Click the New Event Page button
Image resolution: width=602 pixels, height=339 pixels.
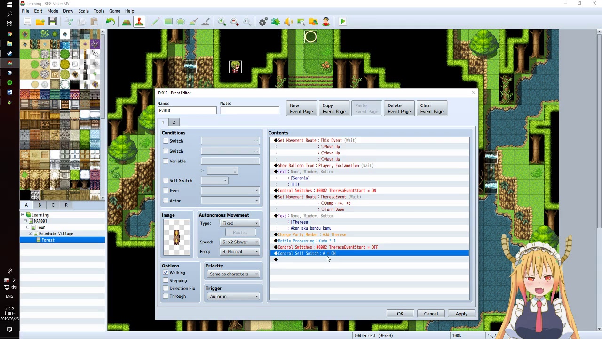tap(301, 108)
